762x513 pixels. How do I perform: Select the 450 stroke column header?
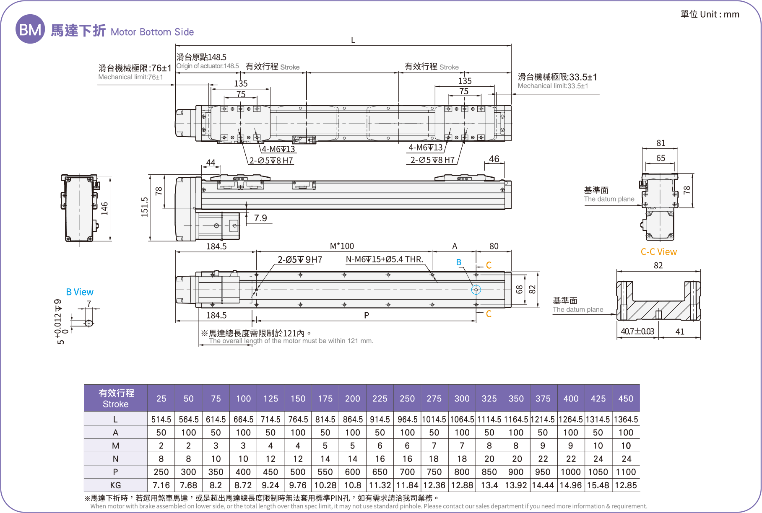pos(626,399)
